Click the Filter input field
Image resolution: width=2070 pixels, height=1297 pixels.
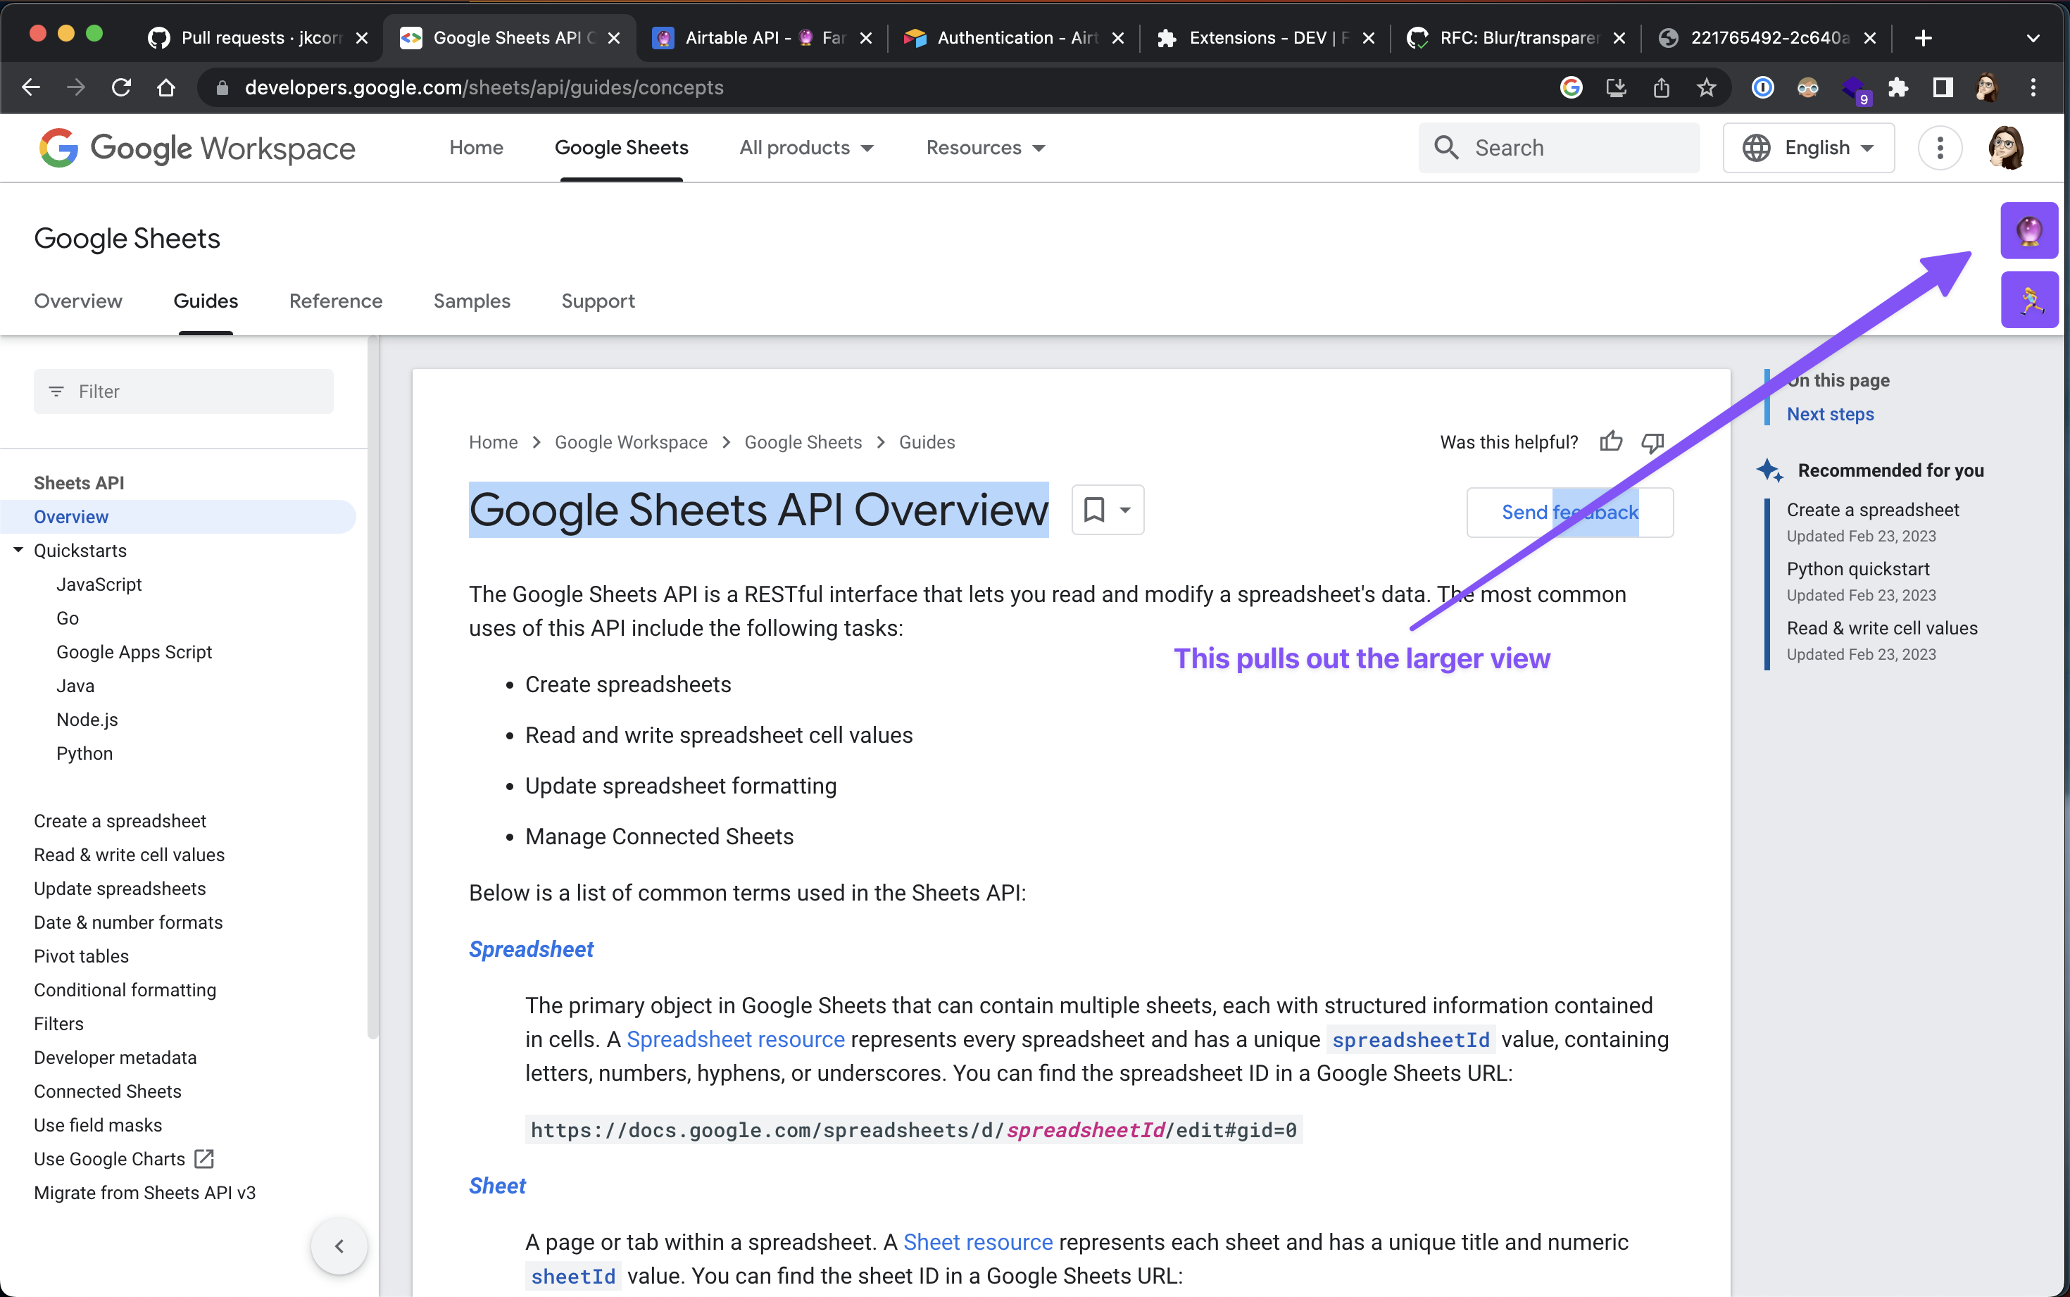tap(184, 391)
